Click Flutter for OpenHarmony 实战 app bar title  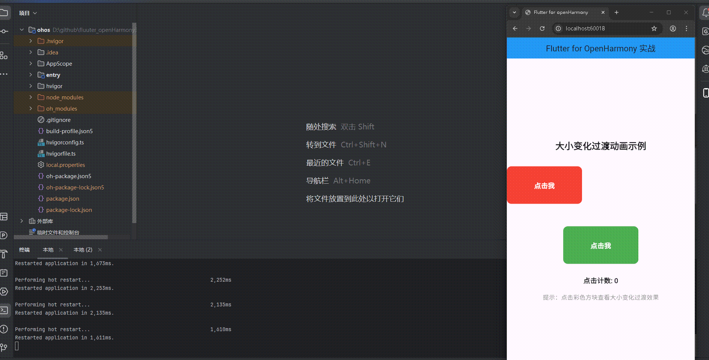tap(600, 48)
